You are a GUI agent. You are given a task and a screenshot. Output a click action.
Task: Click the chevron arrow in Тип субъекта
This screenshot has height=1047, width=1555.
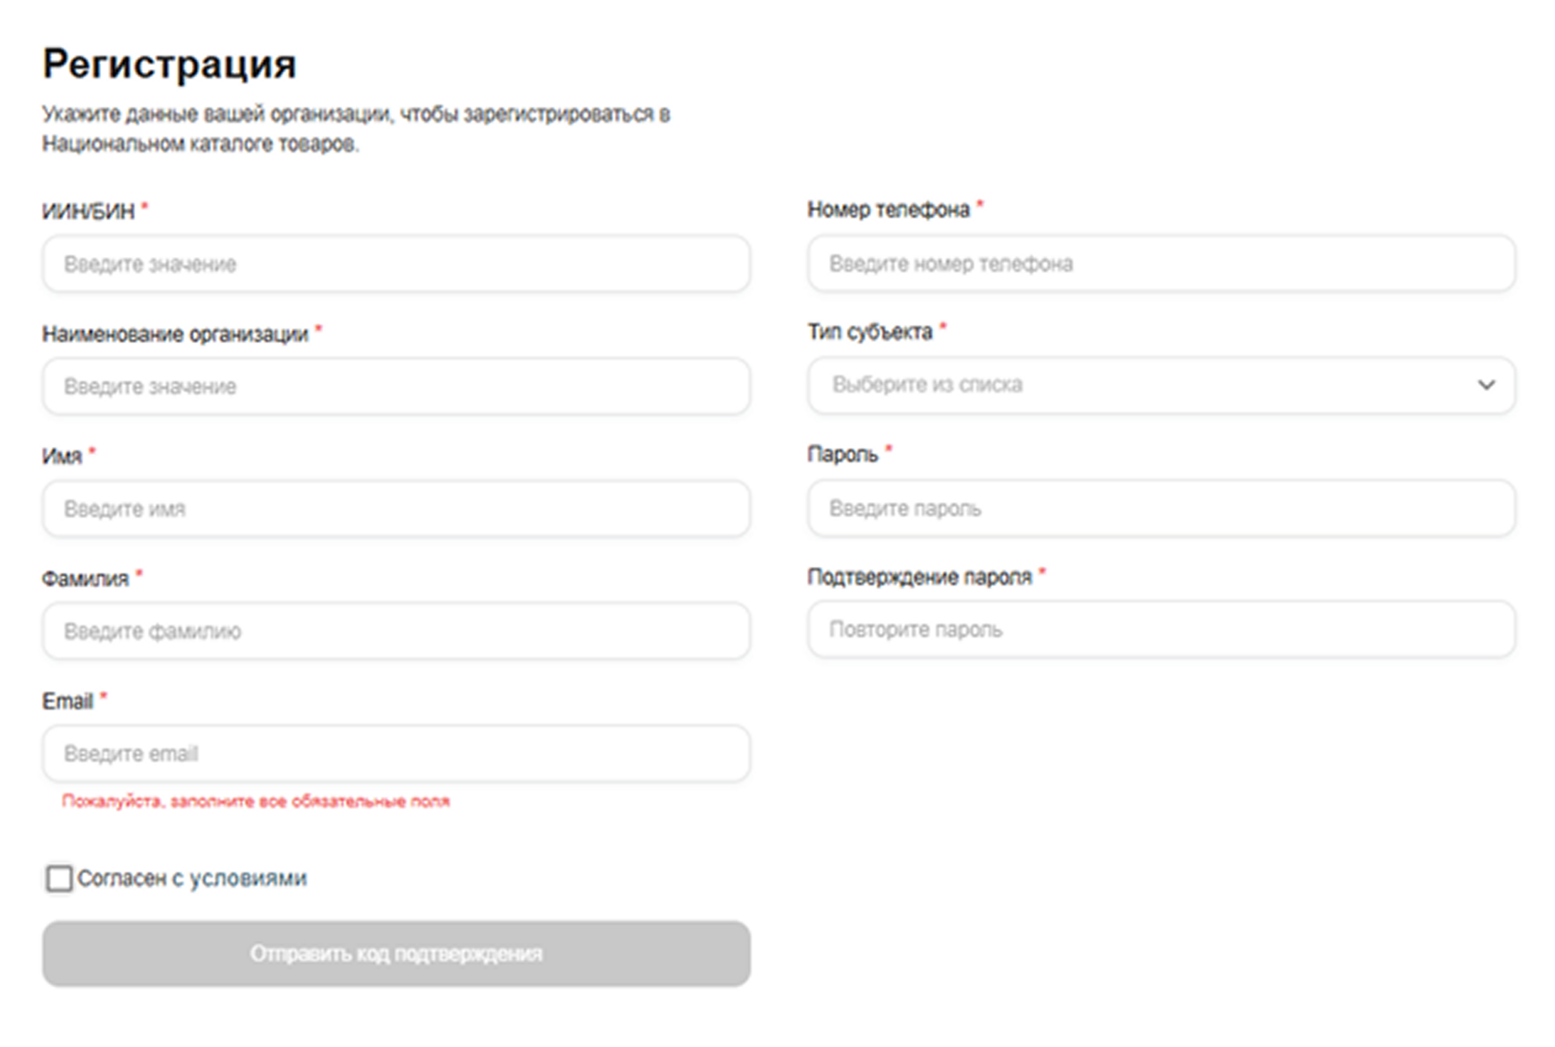[x=1487, y=385]
